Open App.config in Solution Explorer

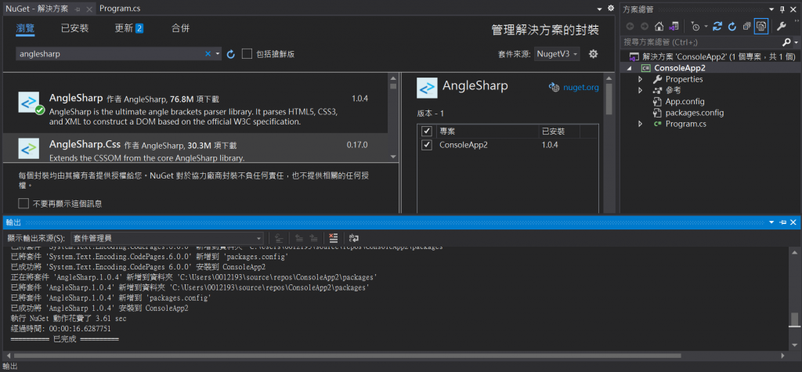click(685, 101)
